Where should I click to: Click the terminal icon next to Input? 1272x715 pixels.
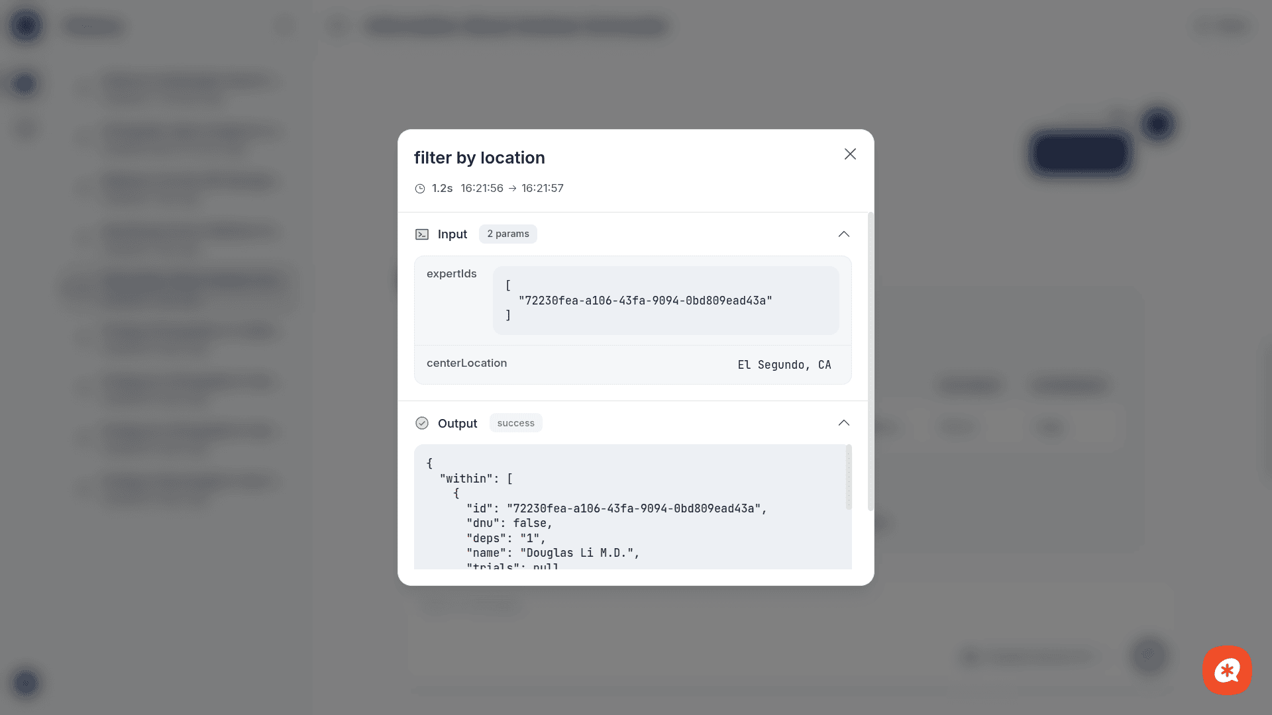pos(422,234)
